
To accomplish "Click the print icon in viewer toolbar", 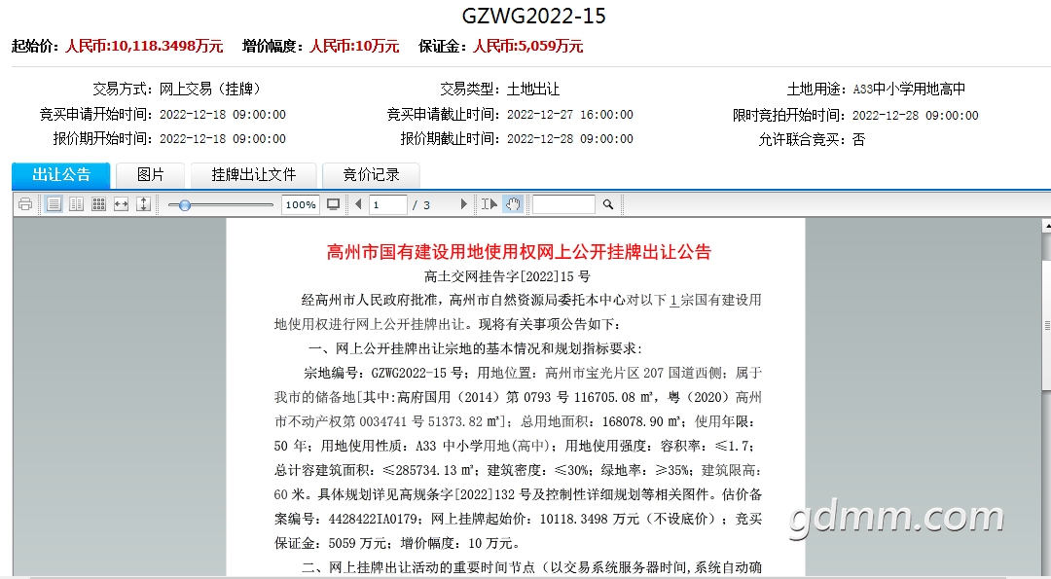I will click(x=25, y=204).
